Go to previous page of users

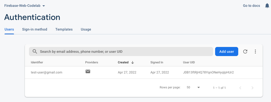(240, 88)
